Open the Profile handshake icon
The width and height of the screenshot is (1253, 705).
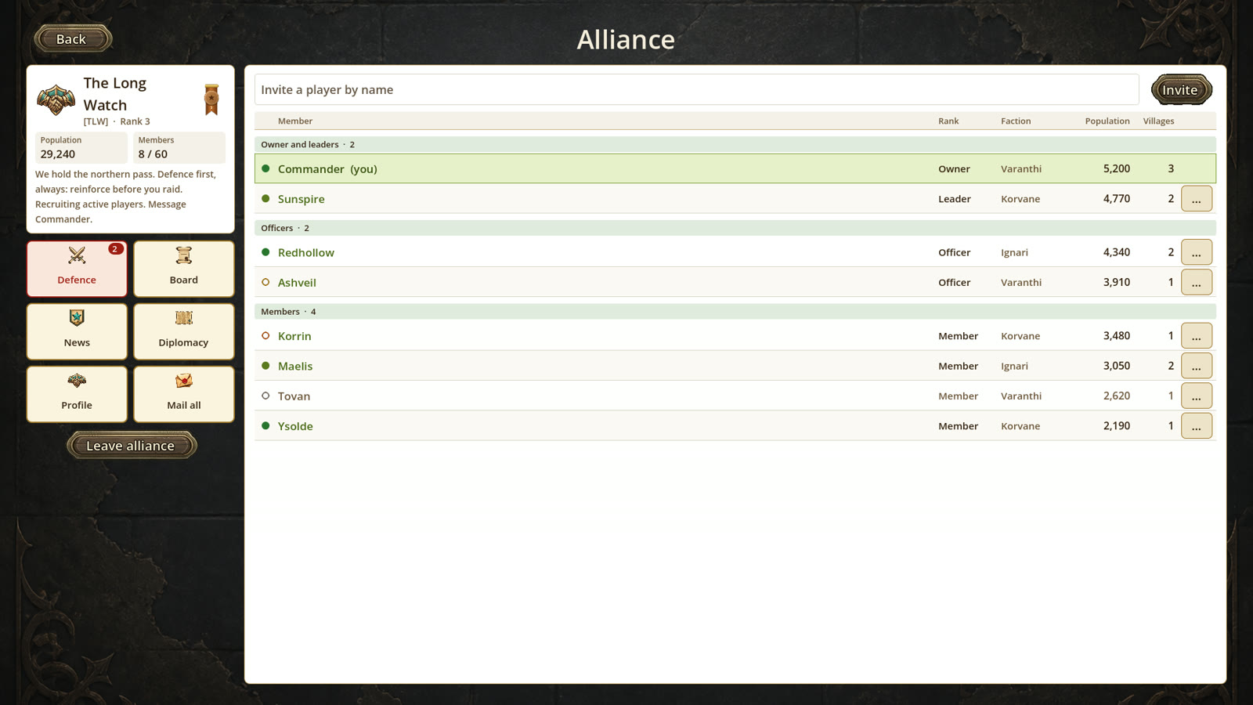77,381
